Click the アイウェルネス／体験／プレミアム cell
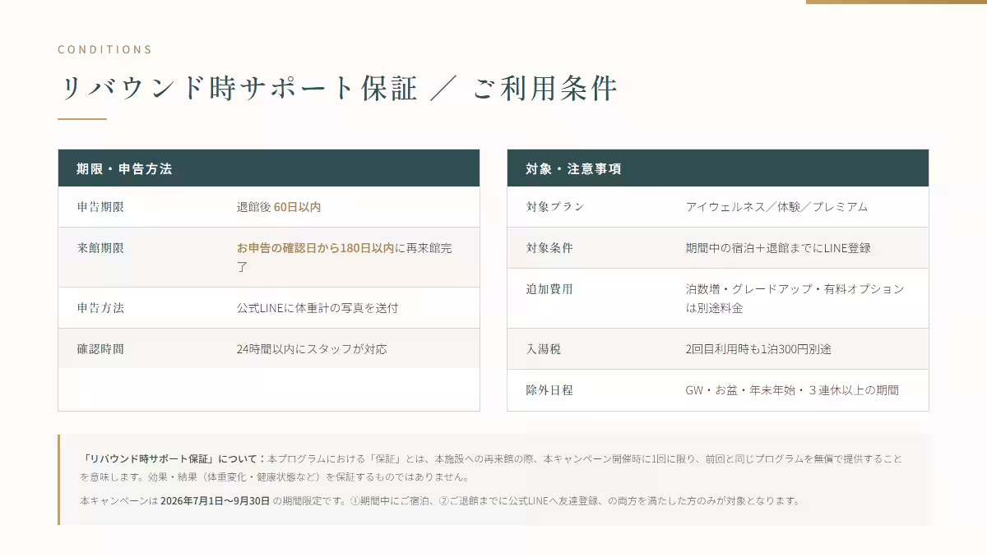Screen dimensions: 987x557 coord(776,207)
